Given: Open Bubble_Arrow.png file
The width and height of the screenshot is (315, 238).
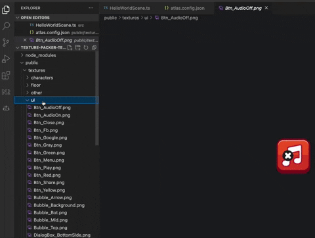Looking at the screenshot, I should (56, 198).
